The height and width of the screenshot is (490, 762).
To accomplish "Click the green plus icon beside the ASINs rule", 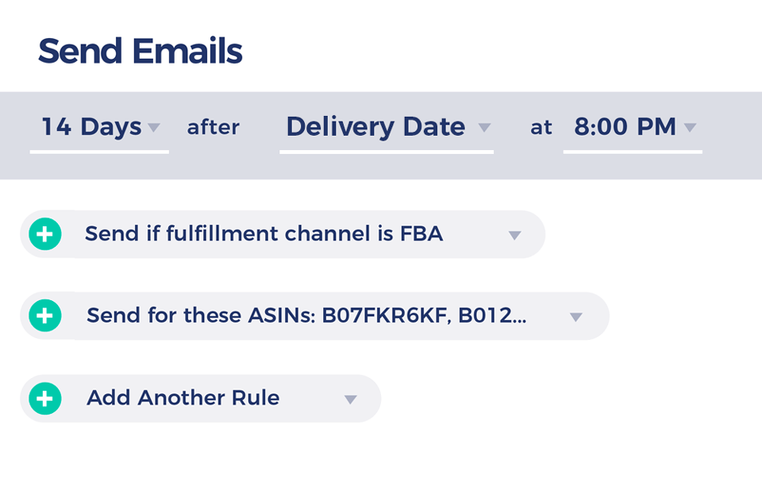I will pyautogui.click(x=45, y=316).
